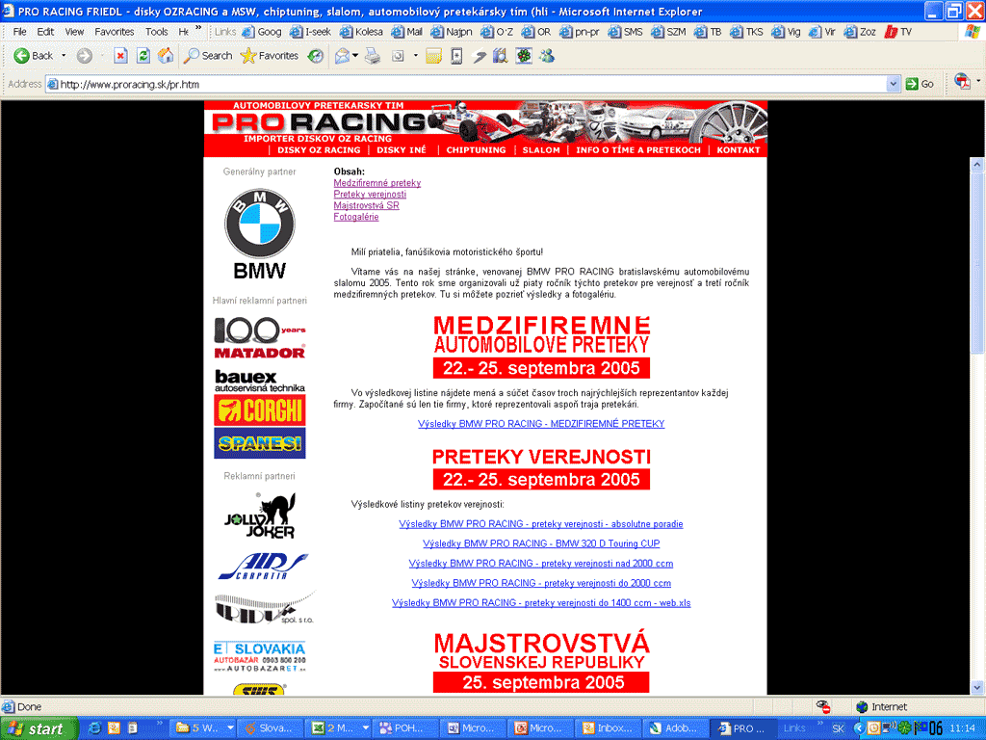Refresh the current page
This screenshot has width=986, height=740.
[143, 56]
